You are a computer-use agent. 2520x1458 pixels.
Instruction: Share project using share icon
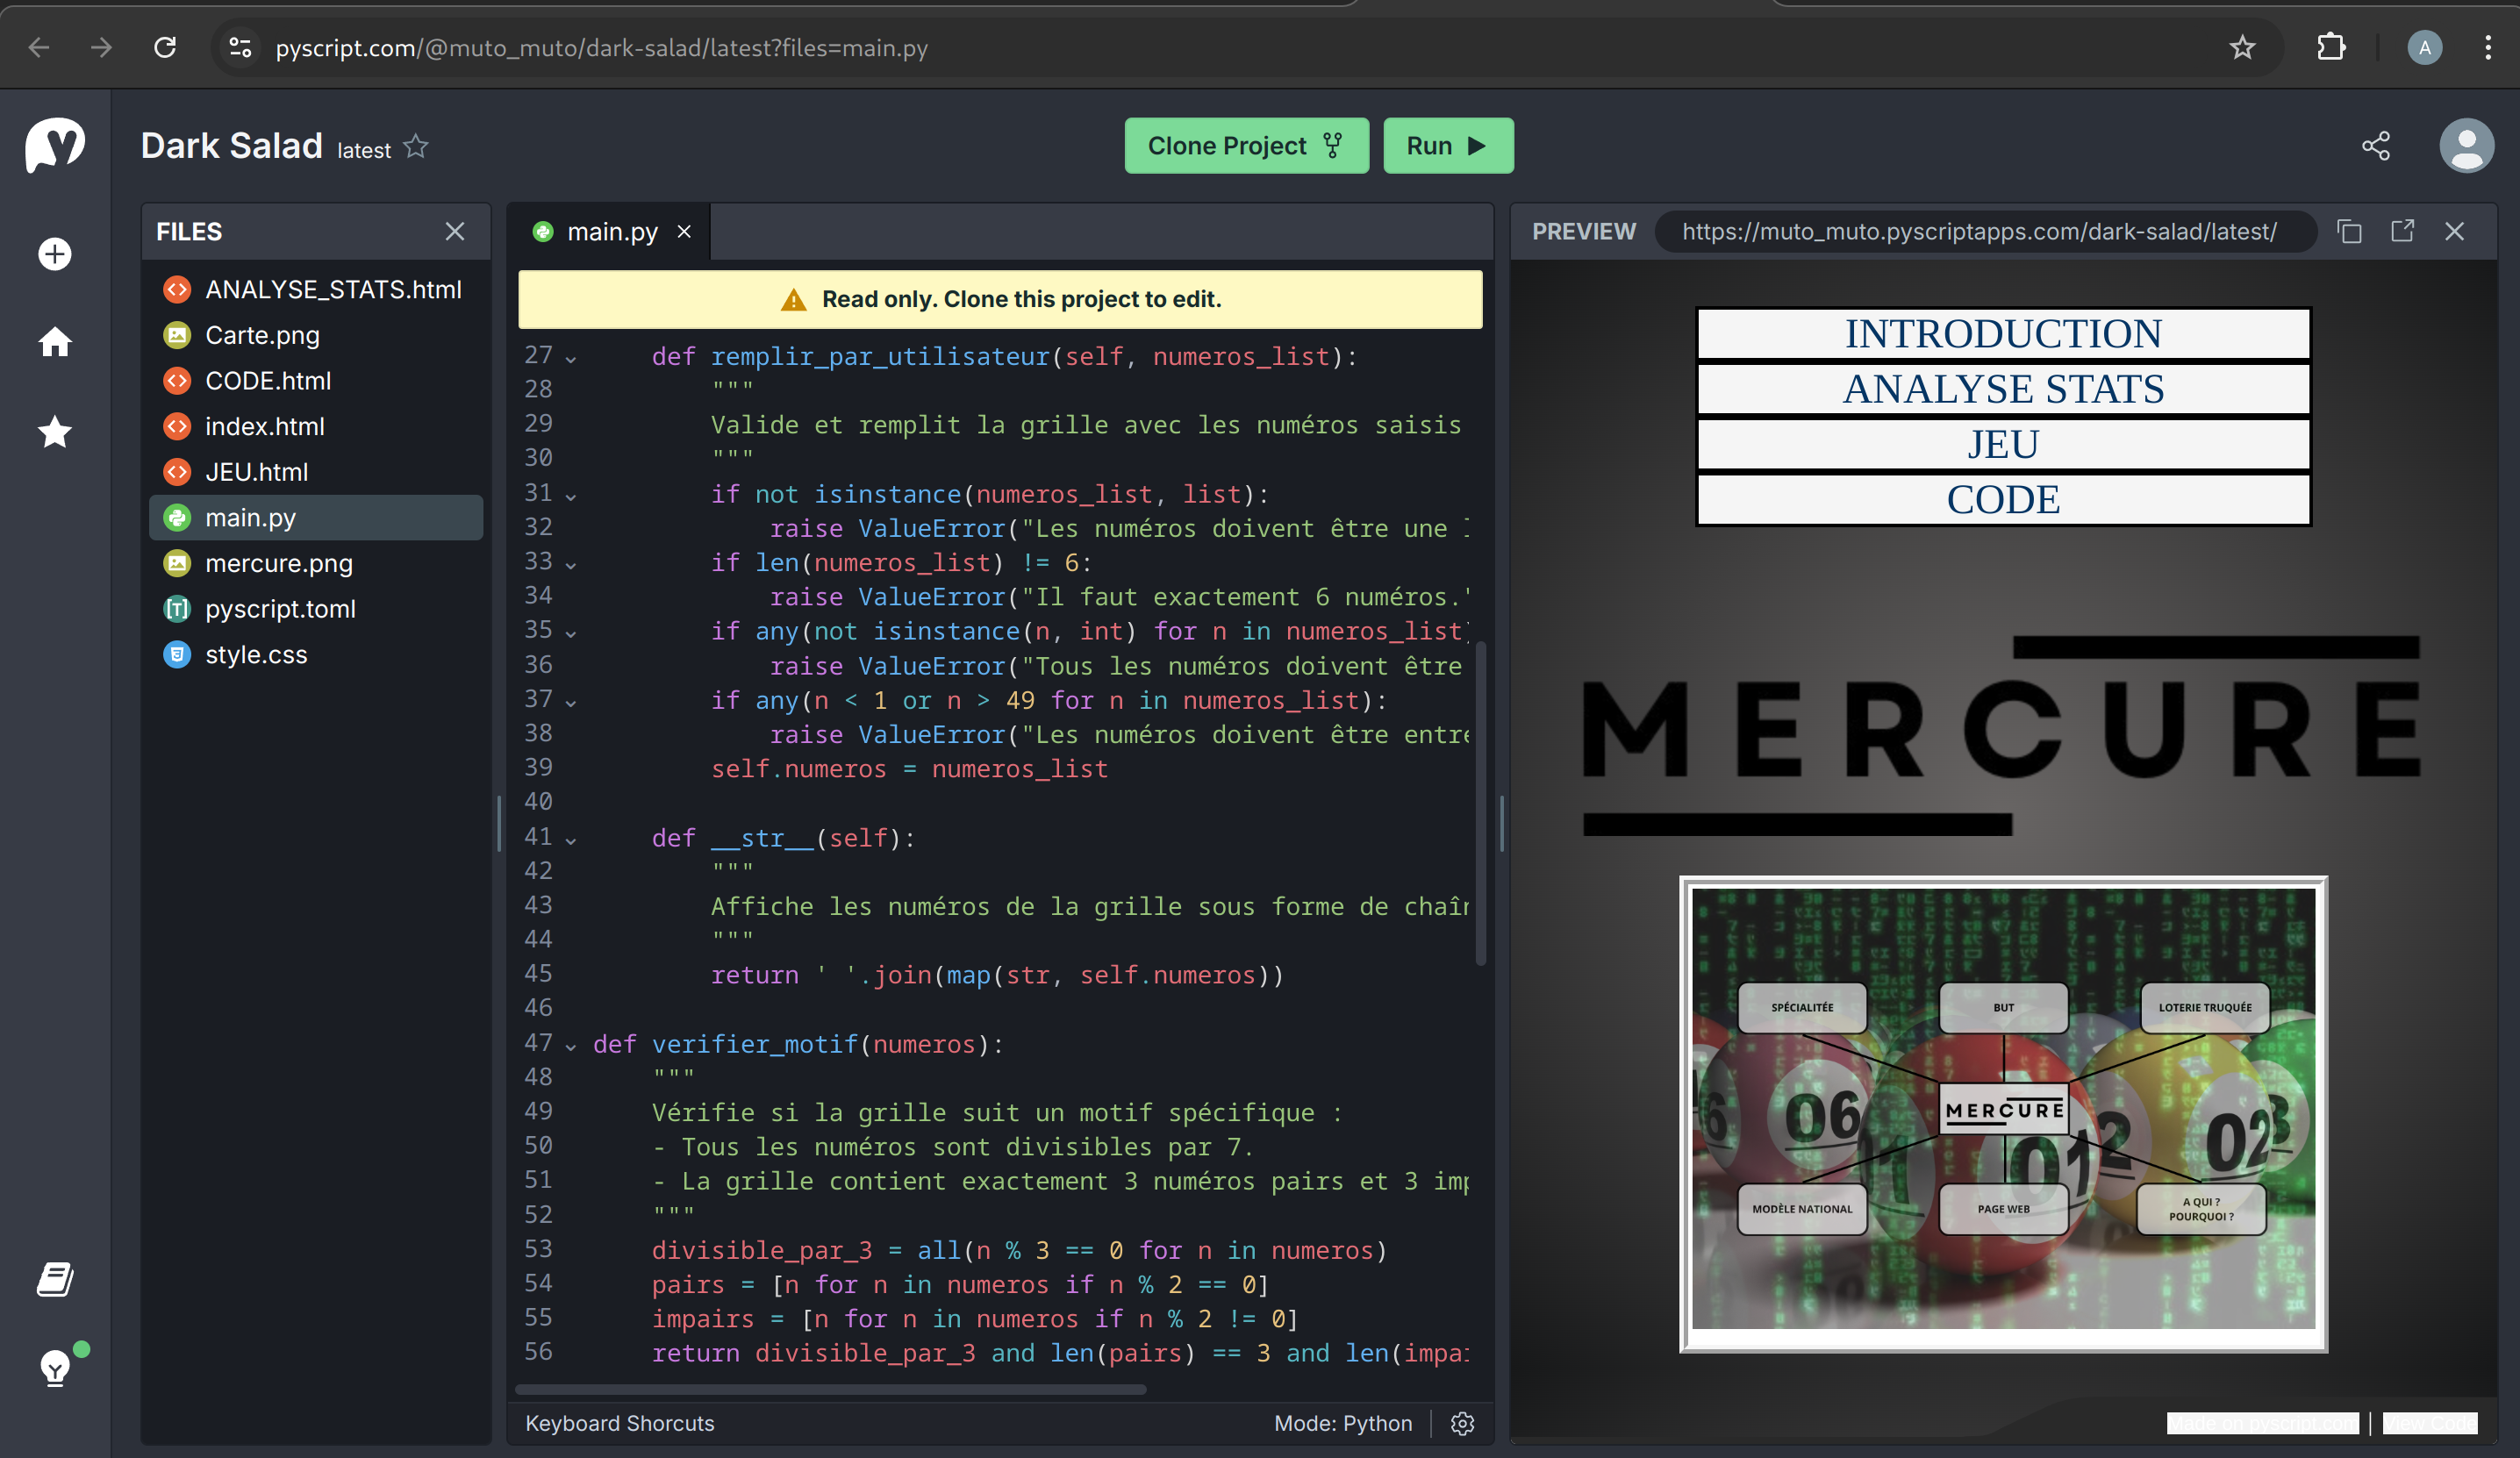point(2376,146)
